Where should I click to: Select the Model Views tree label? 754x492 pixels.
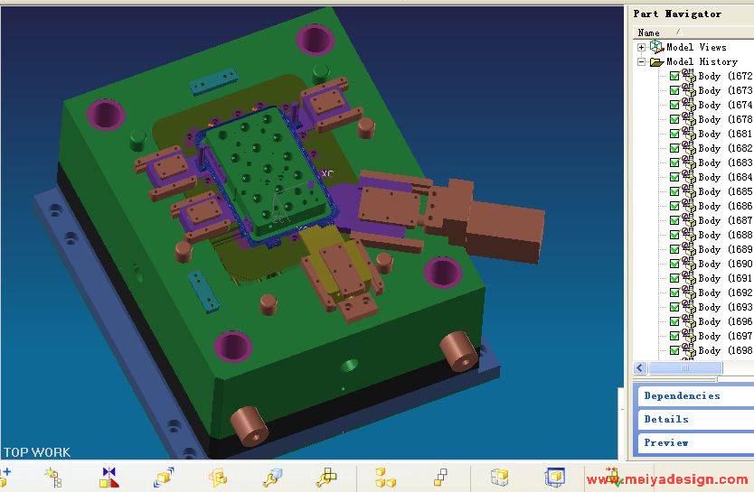[x=696, y=47]
